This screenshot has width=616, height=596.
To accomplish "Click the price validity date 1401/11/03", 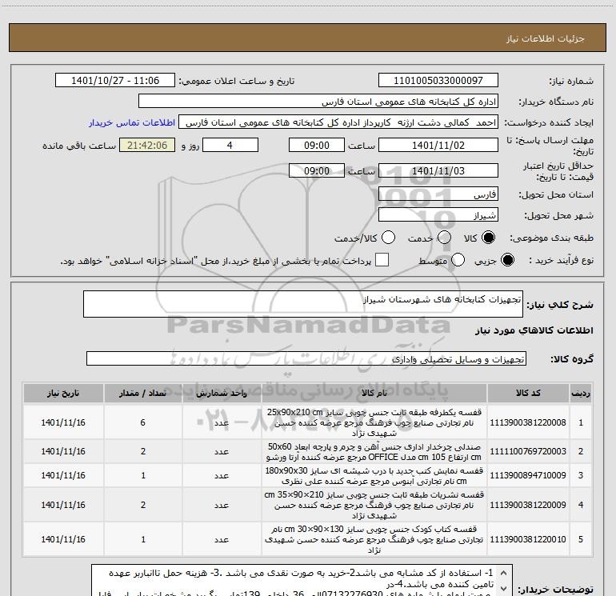I will coord(438,170).
